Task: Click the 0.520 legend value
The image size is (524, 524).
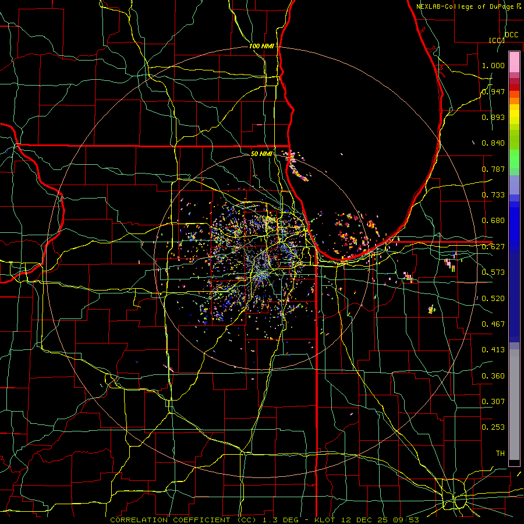Action: [493, 298]
